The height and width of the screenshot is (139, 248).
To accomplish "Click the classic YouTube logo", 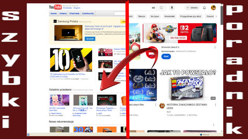I will pos(55,7).
